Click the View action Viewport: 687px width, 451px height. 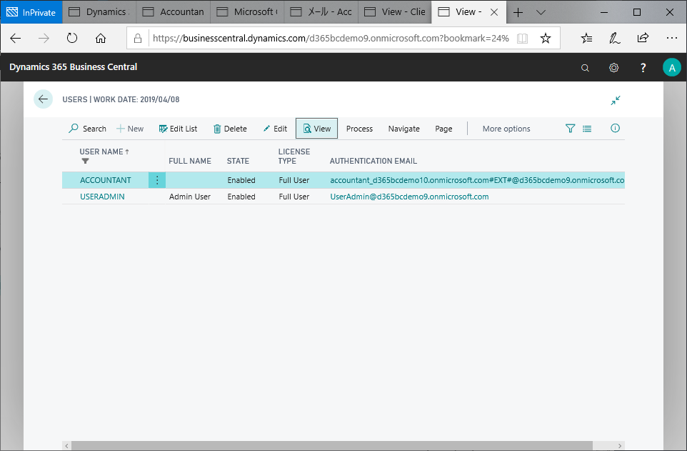coord(317,129)
